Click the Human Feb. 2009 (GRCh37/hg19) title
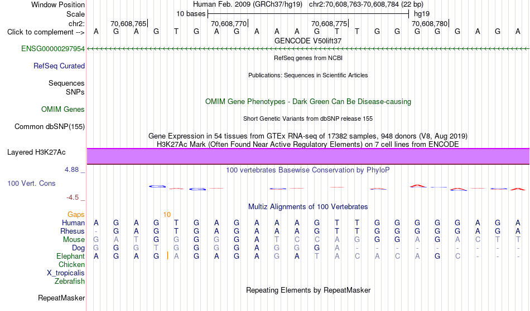 [247, 4]
